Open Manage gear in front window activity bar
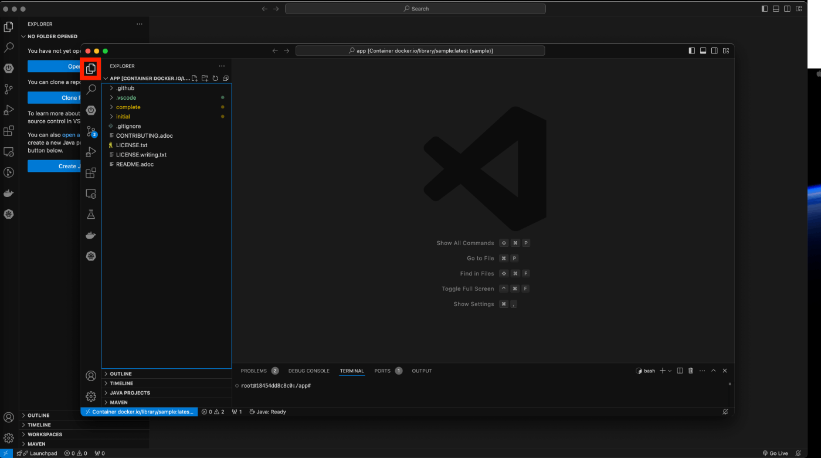The height and width of the screenshot is (458, 821). [91, 396]
